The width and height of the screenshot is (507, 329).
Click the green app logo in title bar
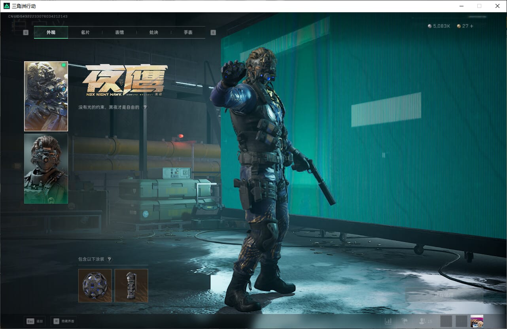tap(6, 6)
